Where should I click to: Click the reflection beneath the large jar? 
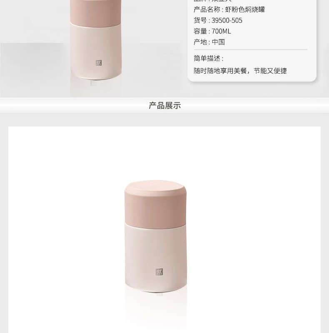pos(156,308)
